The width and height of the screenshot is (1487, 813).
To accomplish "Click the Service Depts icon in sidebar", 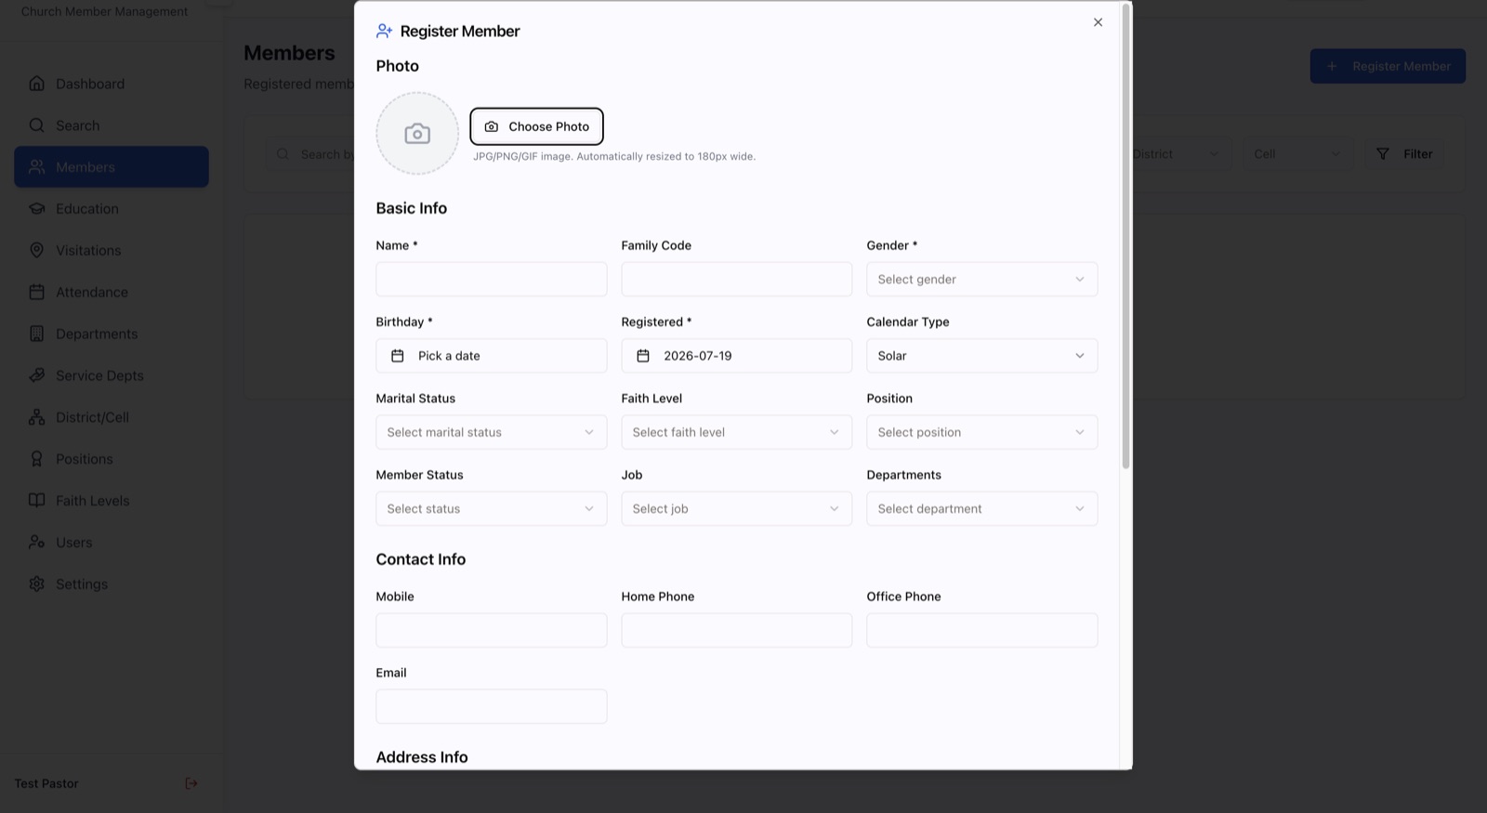I will (x=36, y=375).
